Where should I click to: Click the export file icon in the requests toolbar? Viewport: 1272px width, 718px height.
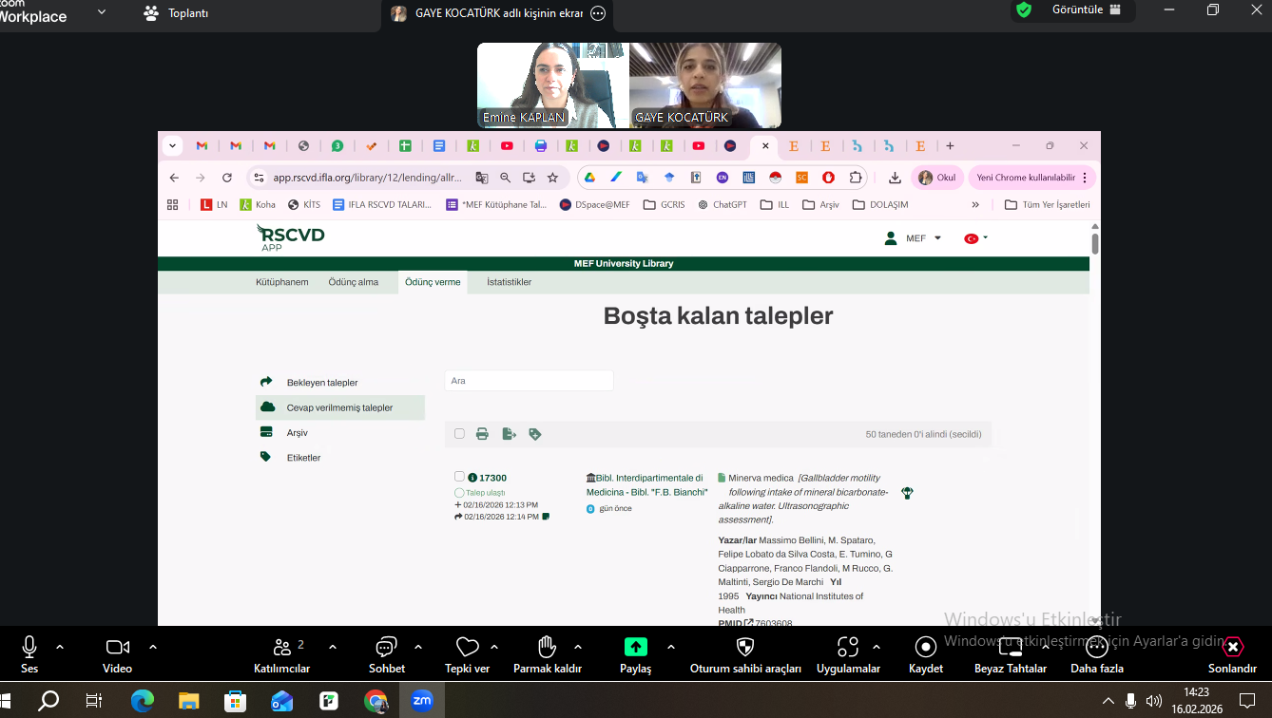(x=509, y=434)
